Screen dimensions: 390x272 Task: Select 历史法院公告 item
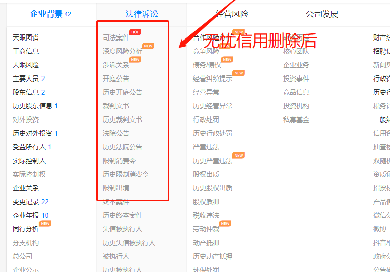point(123,147)
